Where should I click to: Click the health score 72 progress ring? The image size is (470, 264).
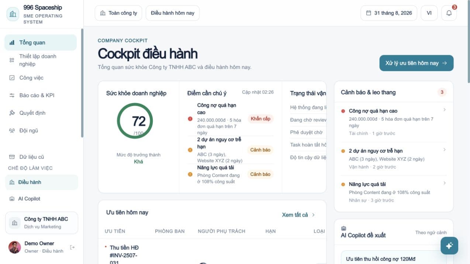[x=135, y=121]
